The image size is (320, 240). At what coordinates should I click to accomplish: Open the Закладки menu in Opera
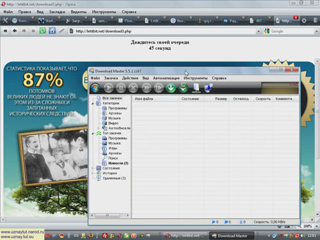coord(57,12)
